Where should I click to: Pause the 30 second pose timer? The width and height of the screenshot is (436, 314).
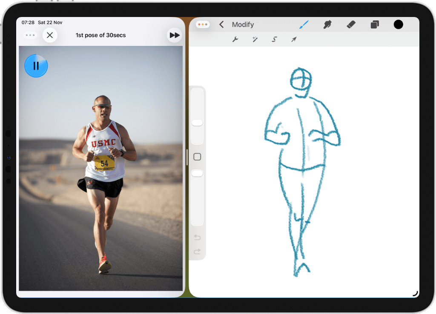[36, 66]
